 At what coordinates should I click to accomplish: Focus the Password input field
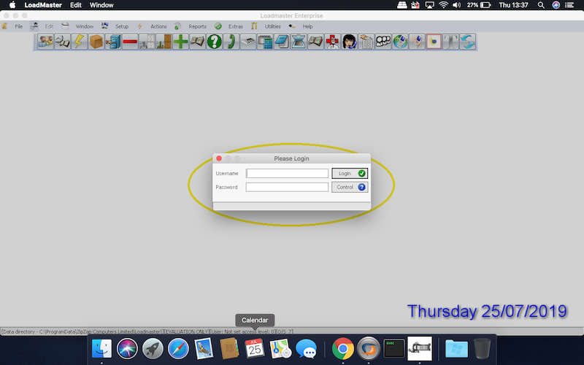[x=287, y=187]
